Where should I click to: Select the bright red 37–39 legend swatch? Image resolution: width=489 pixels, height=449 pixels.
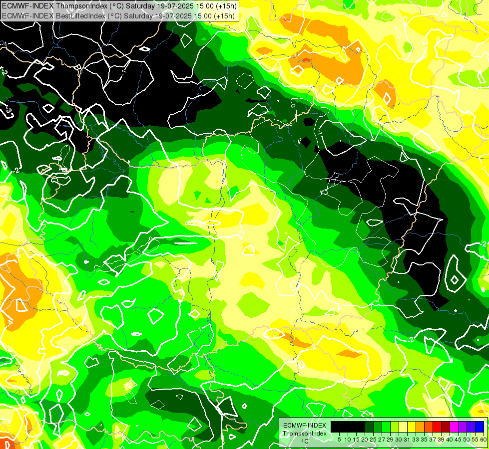pyautogui.click(x=437, y=427)
